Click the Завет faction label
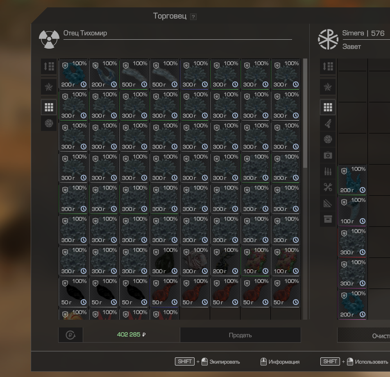Viewport: 390px width, 377px height. tap(351, 47)
